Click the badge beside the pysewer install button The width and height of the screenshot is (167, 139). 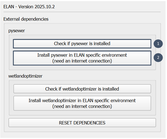coord(158,58)
